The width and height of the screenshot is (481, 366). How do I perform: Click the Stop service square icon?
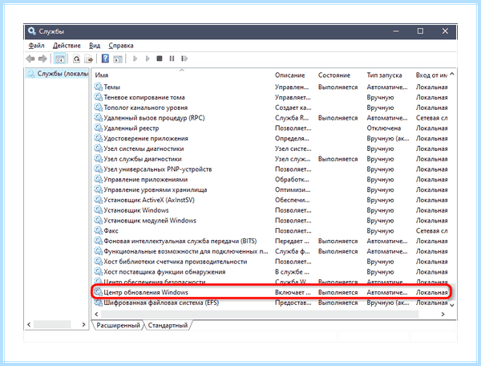(x=160, y=59)
